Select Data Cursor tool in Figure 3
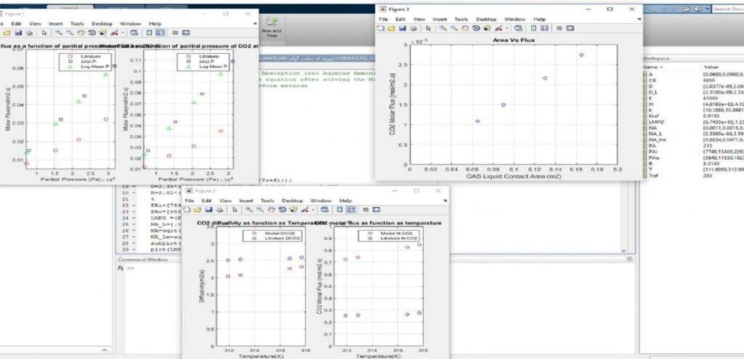This screenshot has width=744, height=359. pyautogui.click(x=488, y=28)
